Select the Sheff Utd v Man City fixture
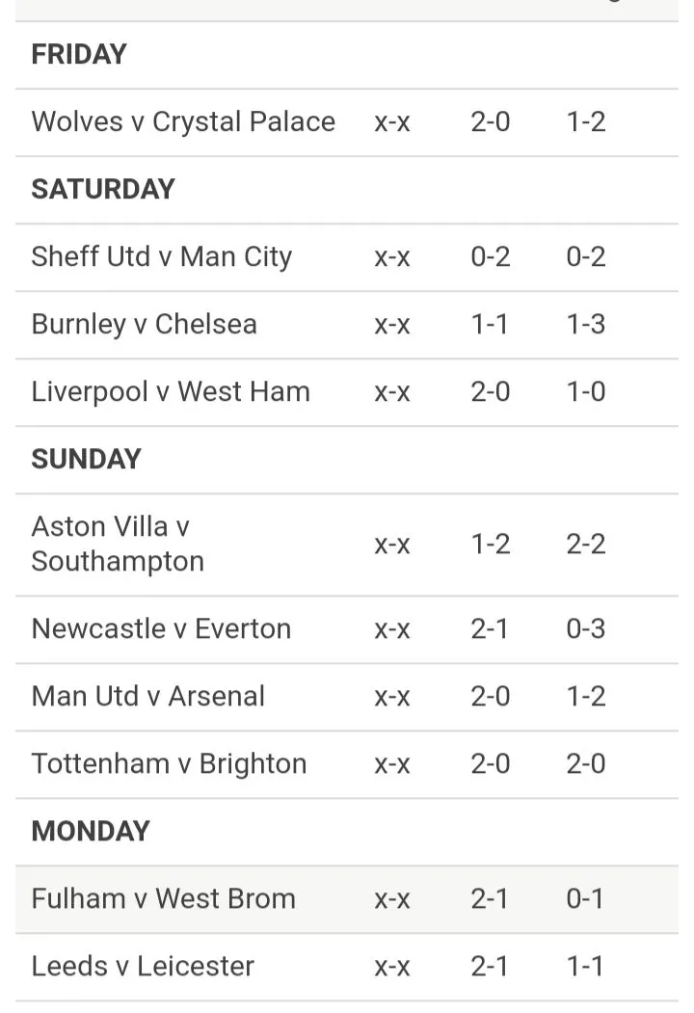 click(x=161, y=257)
